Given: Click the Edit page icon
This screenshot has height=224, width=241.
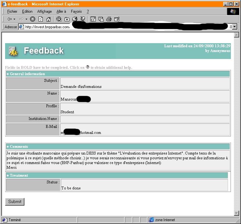Looking at the screenshot, I should pyautogui.click(x=117, y=19).
